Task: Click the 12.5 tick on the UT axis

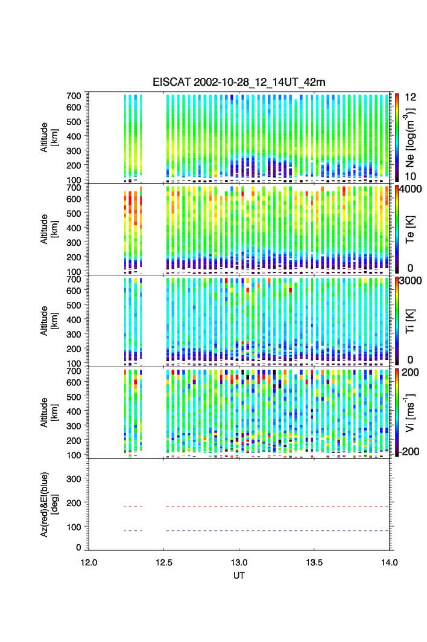Action: (164, 563)
